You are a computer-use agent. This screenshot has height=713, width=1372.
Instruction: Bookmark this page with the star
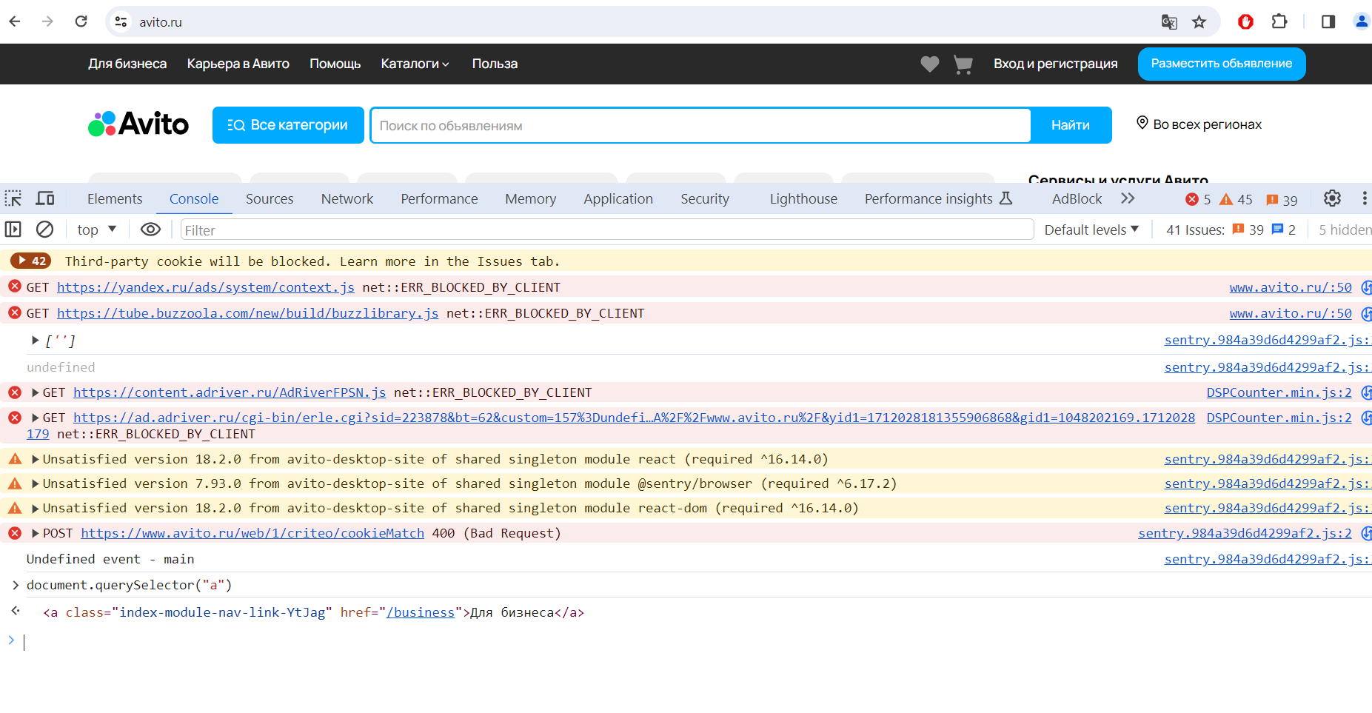[x=1199, y=22]
